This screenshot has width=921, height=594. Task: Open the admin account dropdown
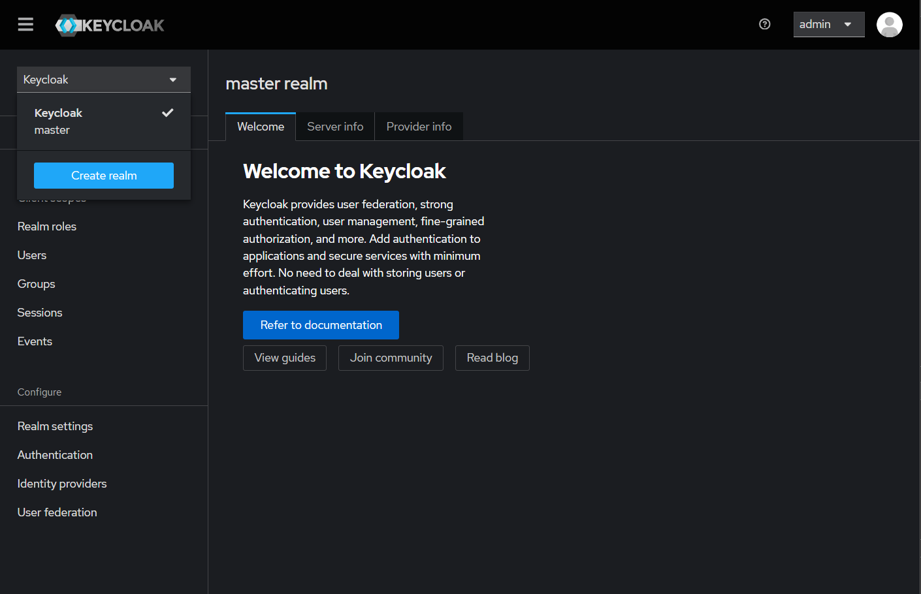[829, 24]
